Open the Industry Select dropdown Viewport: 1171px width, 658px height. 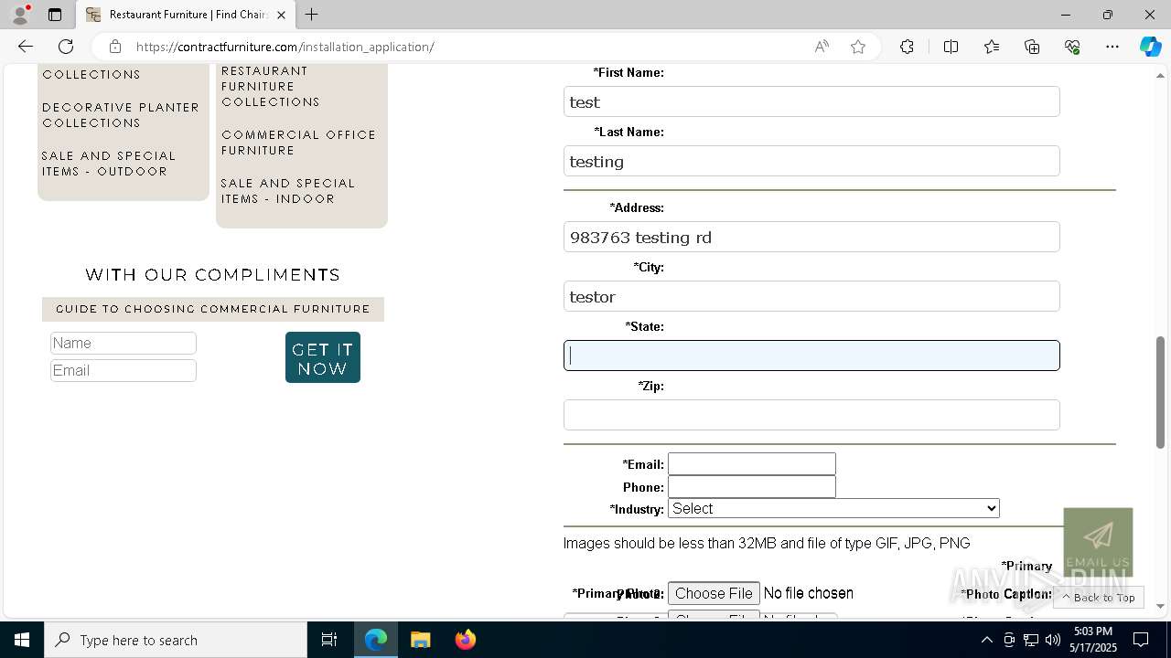(x=833, y=508)
